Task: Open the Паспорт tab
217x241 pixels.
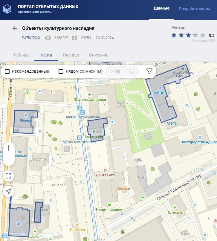Action: tap(71, 55)
